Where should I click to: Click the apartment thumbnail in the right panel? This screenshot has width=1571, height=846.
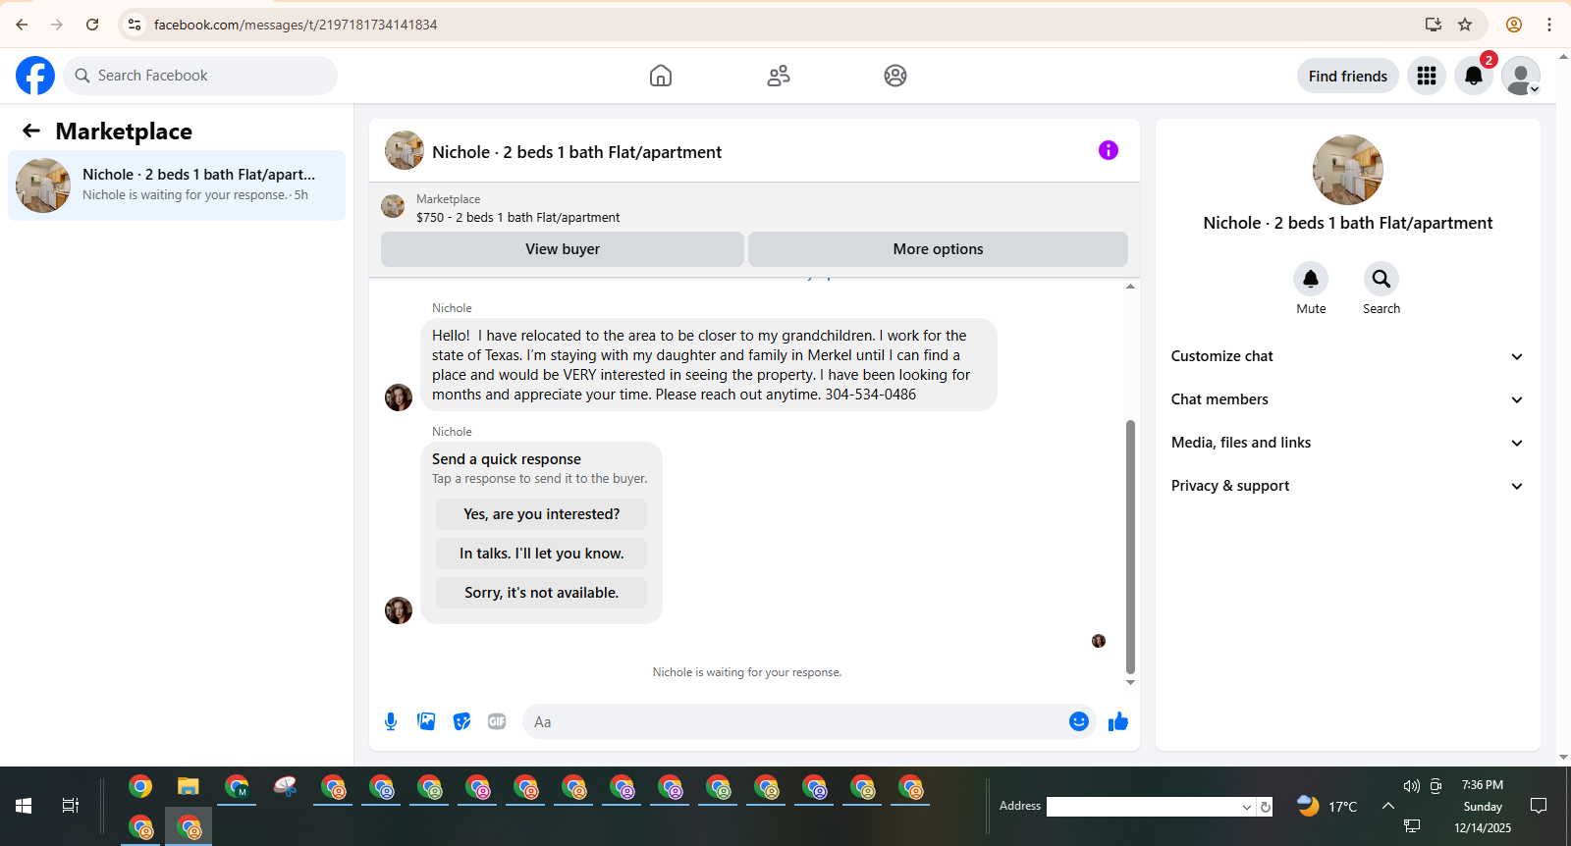tap(1348, 170)
